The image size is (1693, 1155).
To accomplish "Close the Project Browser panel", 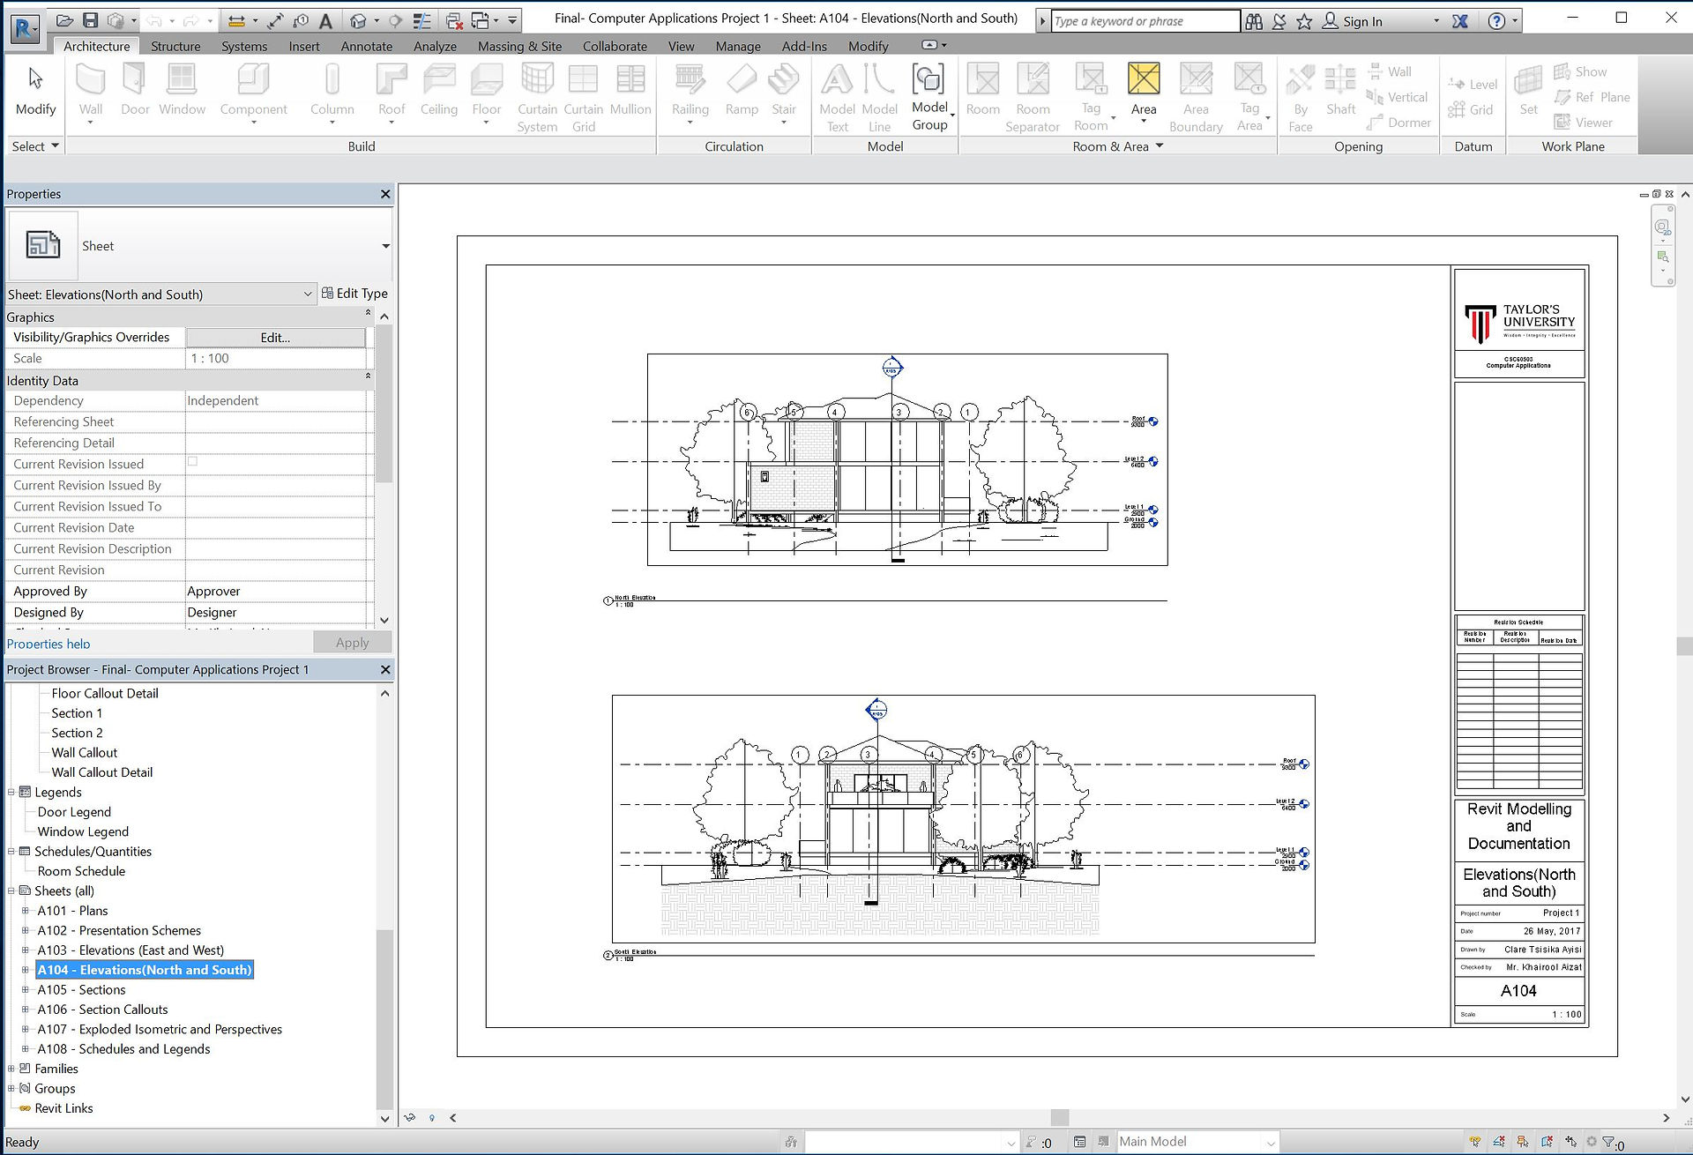I will click(x=385, y=670).
